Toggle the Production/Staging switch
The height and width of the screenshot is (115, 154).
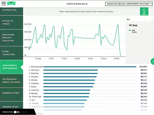click(16, 112)
